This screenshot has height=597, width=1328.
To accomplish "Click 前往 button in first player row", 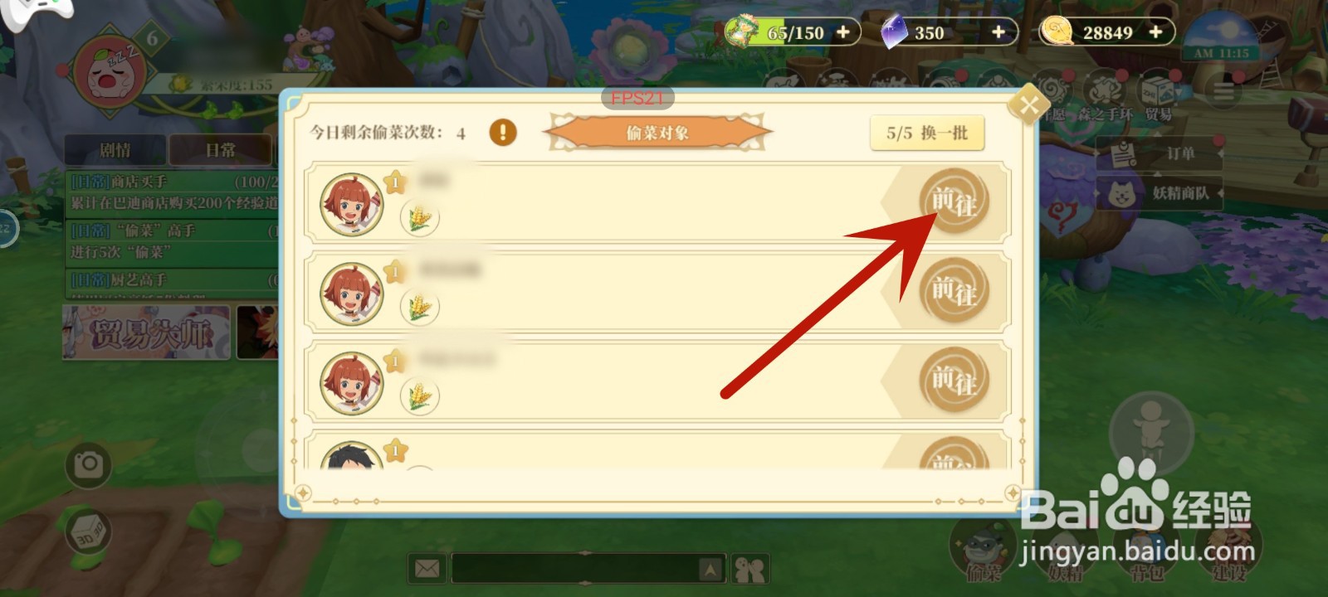I will pyautogui.click(x=954, y=201).
